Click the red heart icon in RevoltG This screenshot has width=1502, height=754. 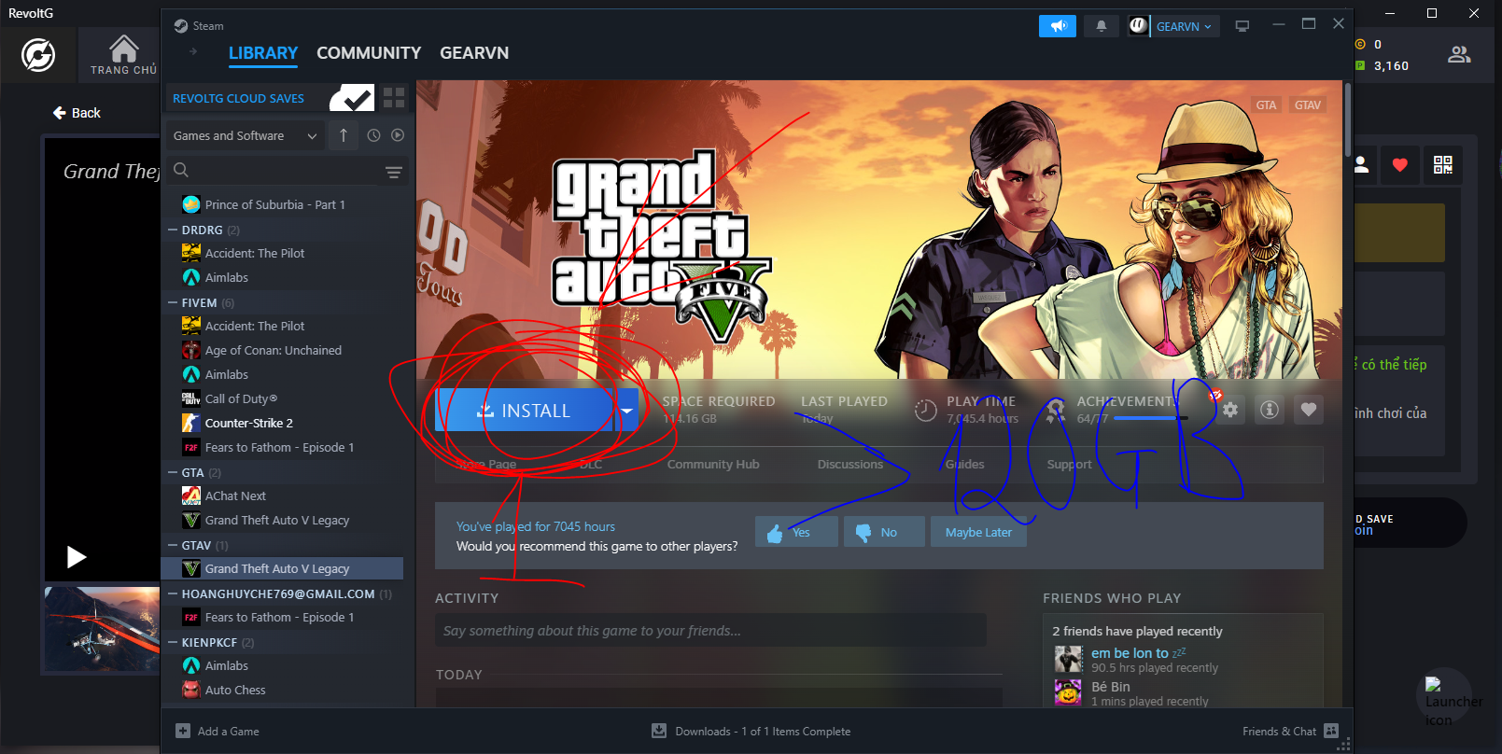coord(1399,165)
